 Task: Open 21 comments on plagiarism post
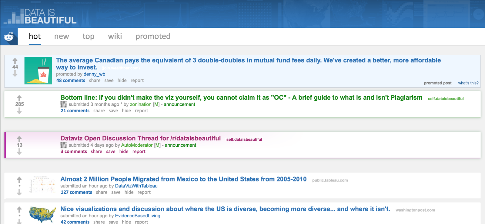[75, 110]
